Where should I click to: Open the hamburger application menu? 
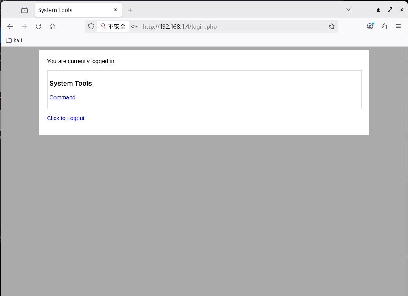click(398, 26)
